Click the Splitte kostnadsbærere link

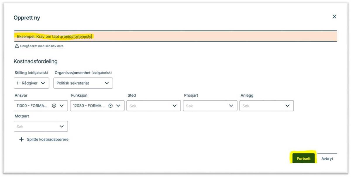pos(48,140)
